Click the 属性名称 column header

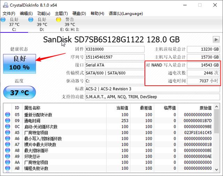click(32, 108)
